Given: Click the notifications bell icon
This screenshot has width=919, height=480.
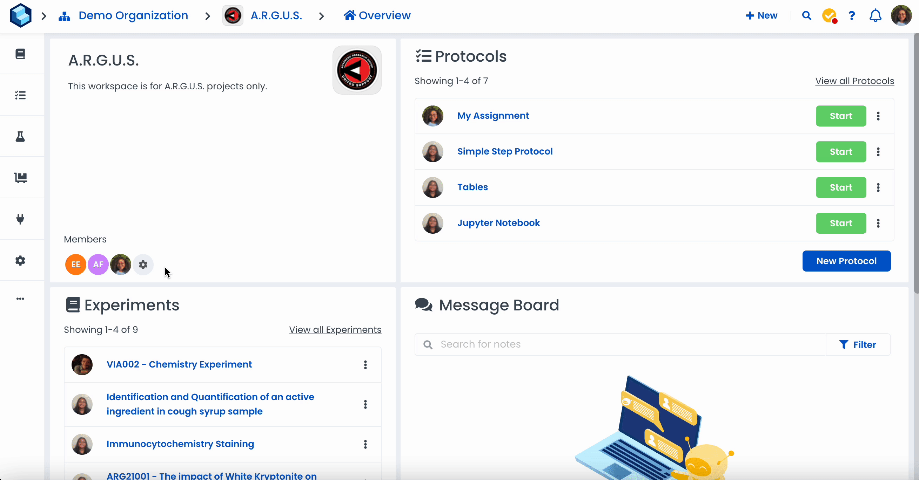Looking at the screenshot, I should (875, 16).
